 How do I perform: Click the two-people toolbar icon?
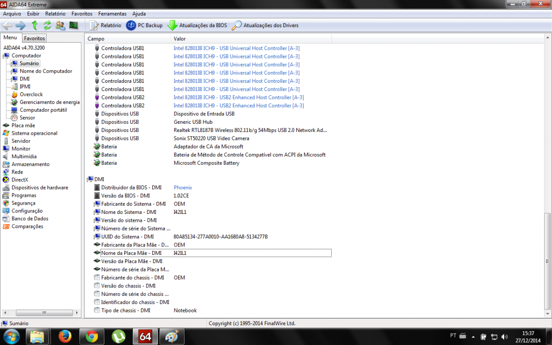pos(60,25)
